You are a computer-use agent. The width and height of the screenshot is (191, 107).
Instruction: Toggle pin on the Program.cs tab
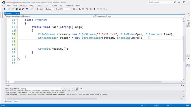click(16, 13)
